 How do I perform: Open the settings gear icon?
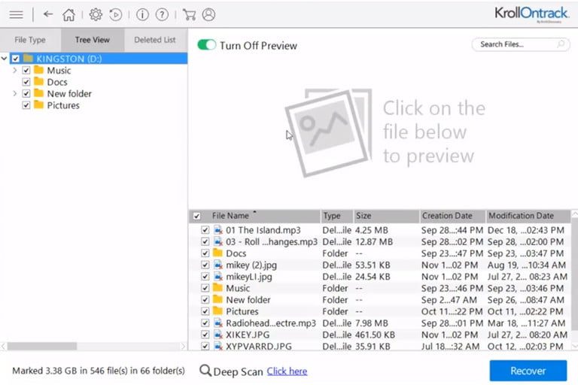coord(96,14)
